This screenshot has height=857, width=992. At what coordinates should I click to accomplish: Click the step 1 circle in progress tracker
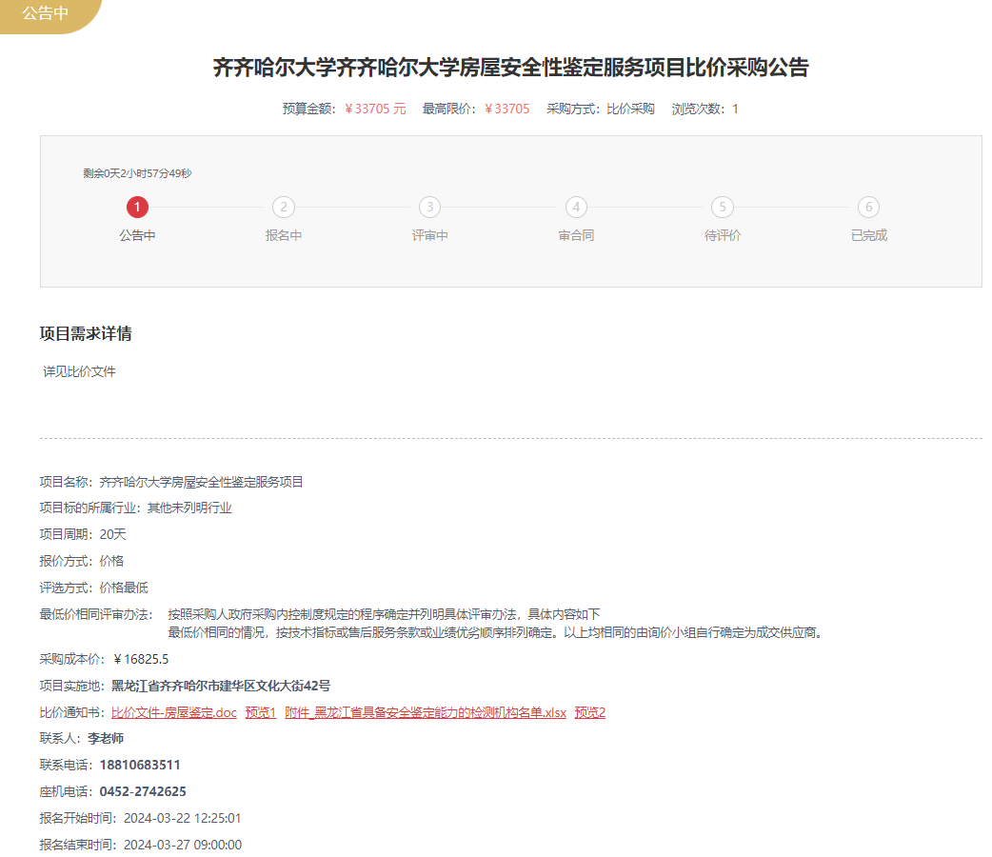tap(137, 207)
